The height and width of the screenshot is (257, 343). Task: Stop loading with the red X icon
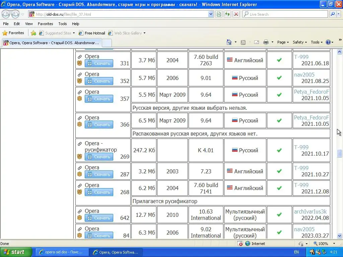236,14
